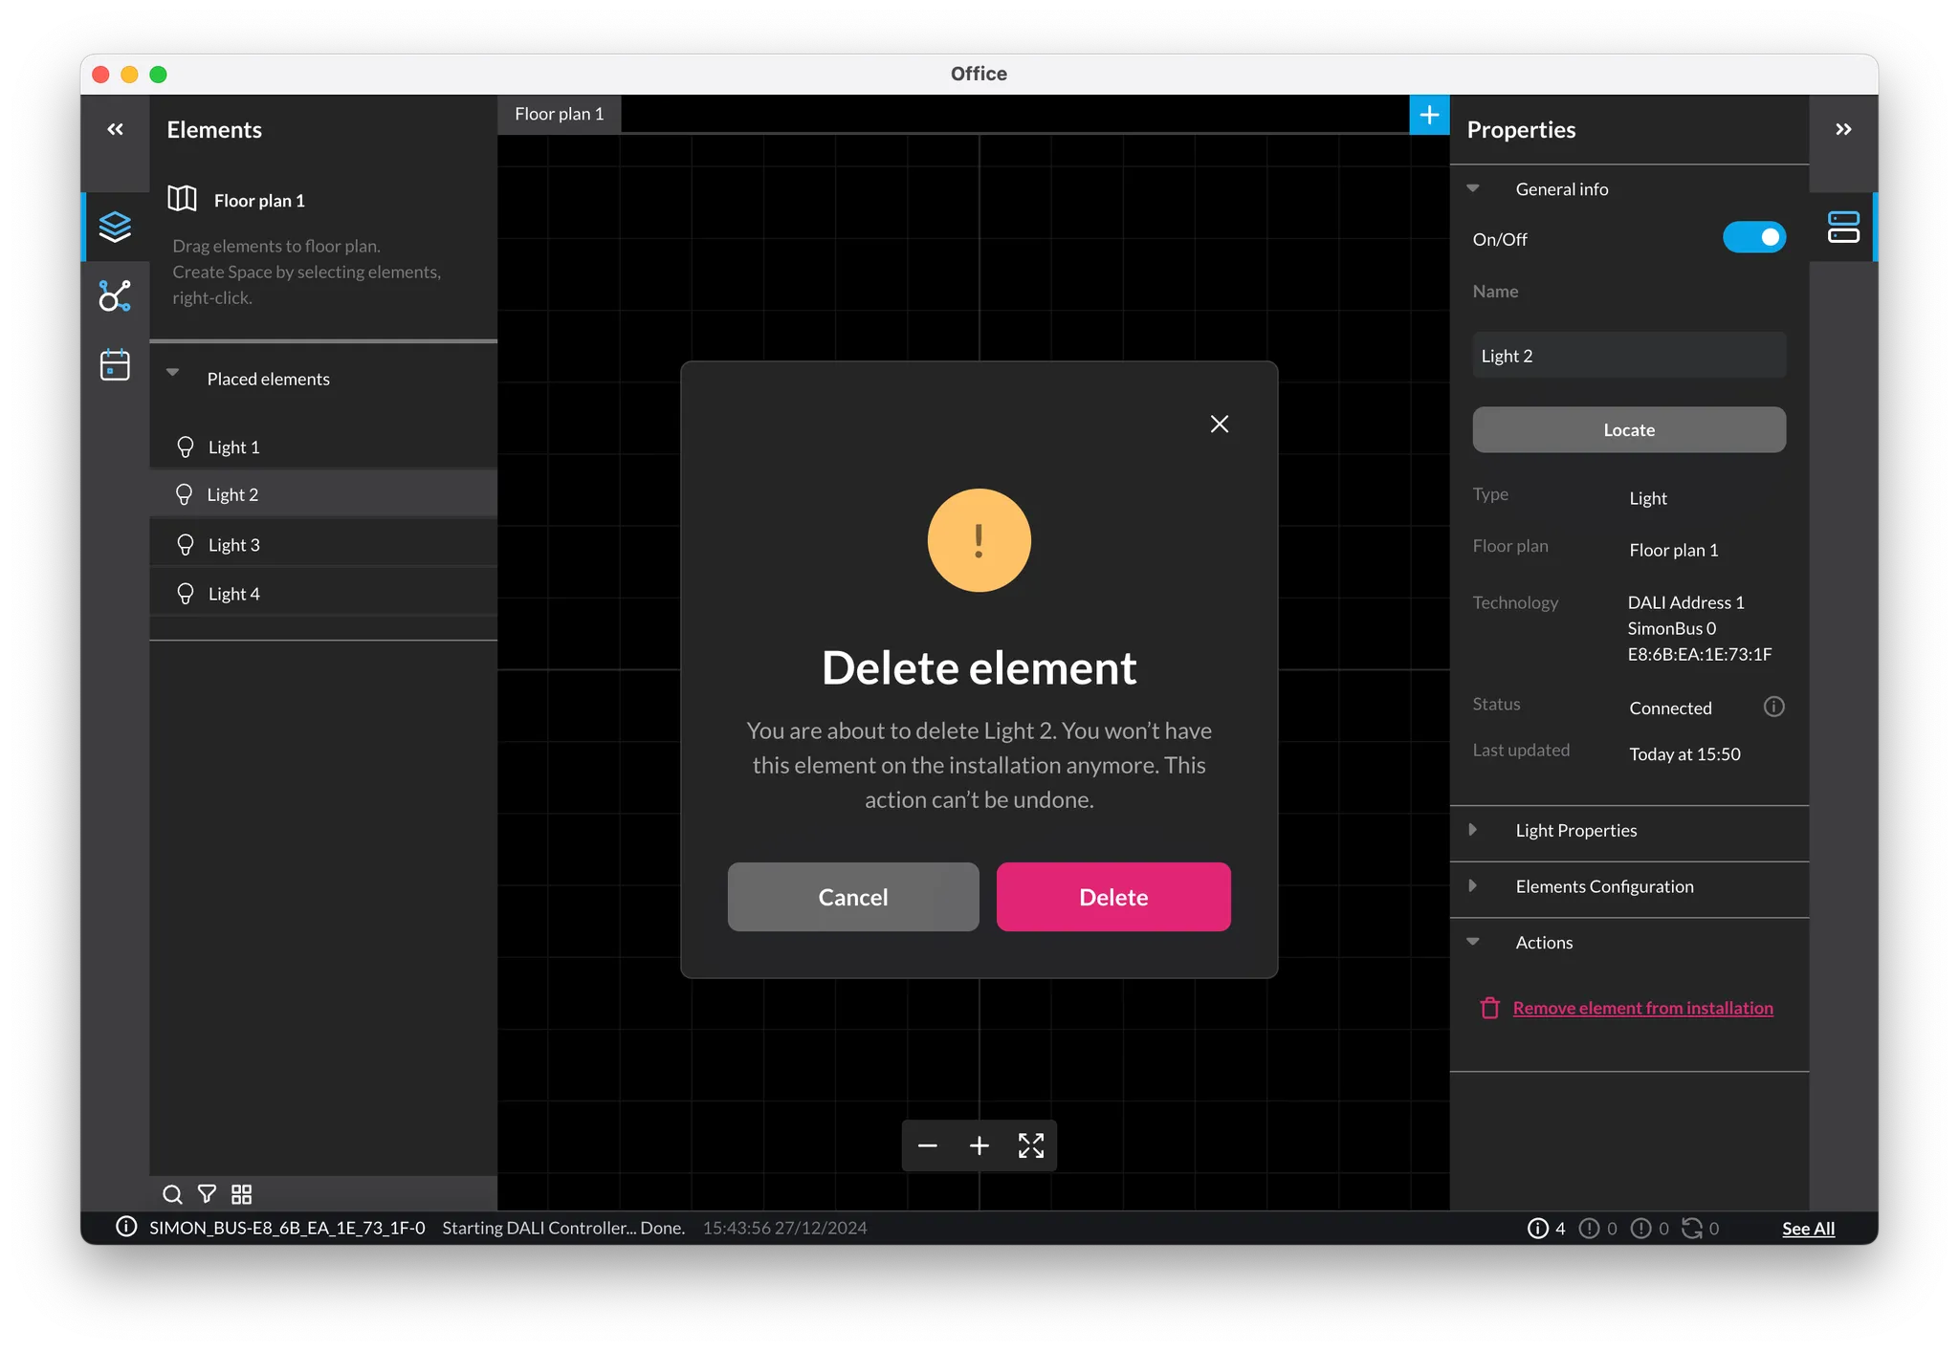Open search in Elements panel footer
Image resolution: width=1959 pixels, height=1351 pixels.
(172, 1194)
